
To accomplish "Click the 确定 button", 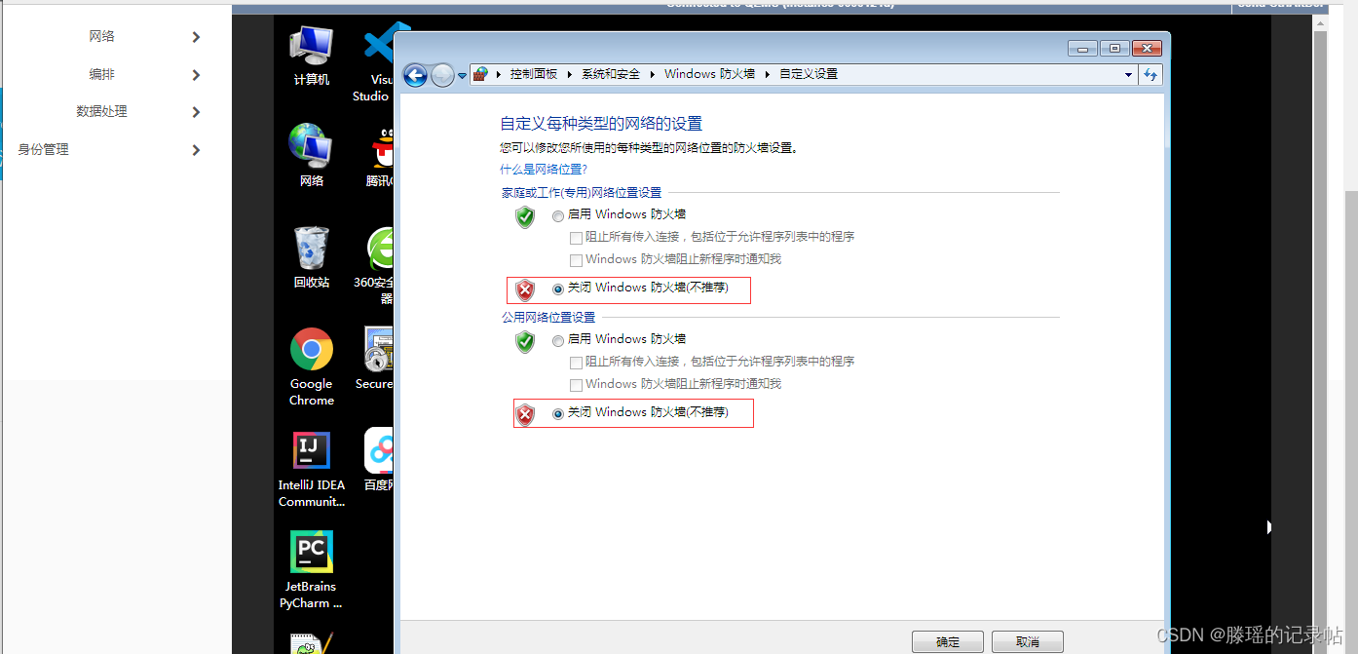I will (948, 641).
